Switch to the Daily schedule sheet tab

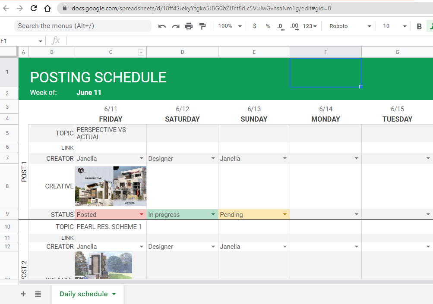tap(84, 294)
